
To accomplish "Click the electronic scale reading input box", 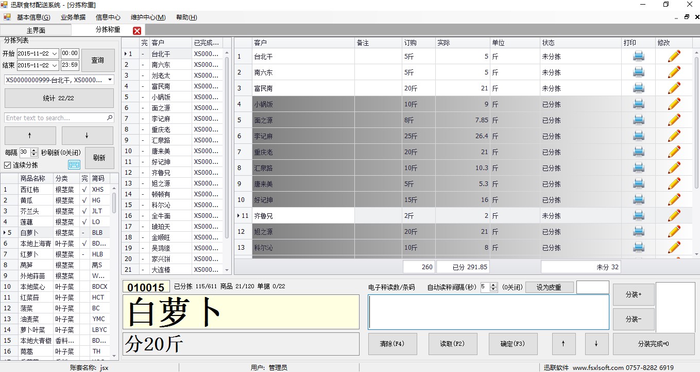I will pyautogui.click(x=488, y=312).
